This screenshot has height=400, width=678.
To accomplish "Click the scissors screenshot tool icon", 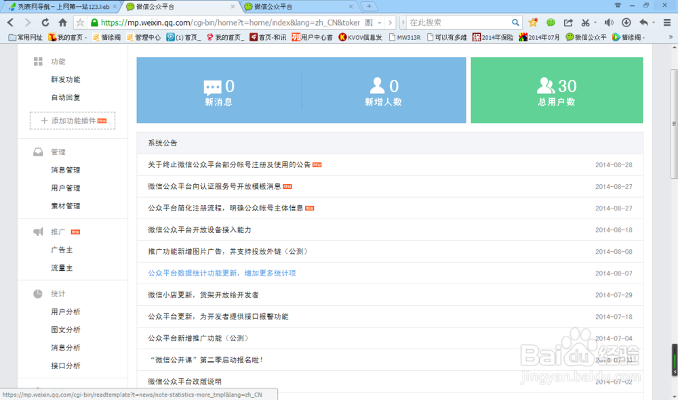I will click(586, 22).
